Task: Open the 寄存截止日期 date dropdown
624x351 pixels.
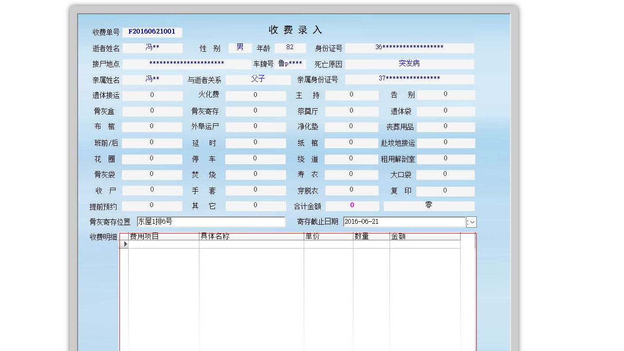Action: (x=471, y=222)
